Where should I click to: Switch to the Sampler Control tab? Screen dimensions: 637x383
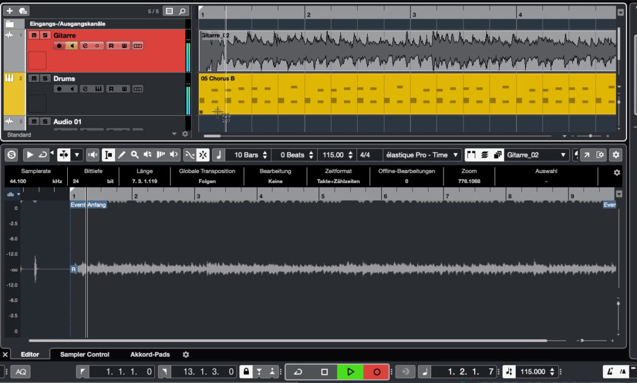pyautogui.click(x=85, y=354)
